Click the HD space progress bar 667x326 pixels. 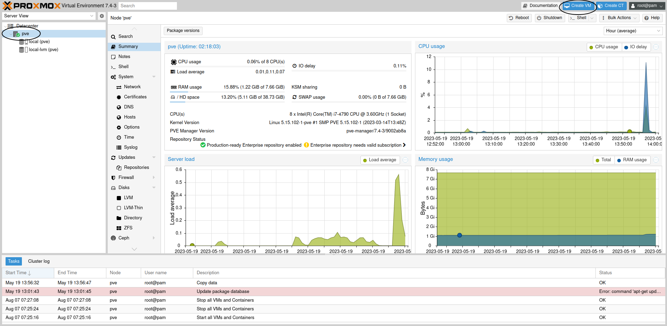pyautogui.click(x=227, y=102)
